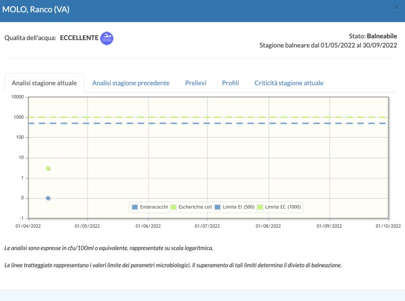Toggle Enterococchi series via blue legend swatch
Viewport: 405px width, 301px height.
pos(134,207)
